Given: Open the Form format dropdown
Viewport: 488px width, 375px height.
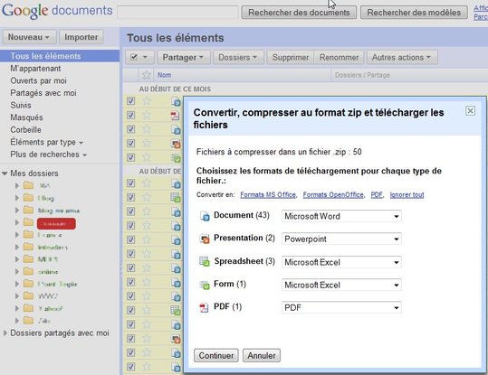Looking at the screenshot, I should coord(341,285).
